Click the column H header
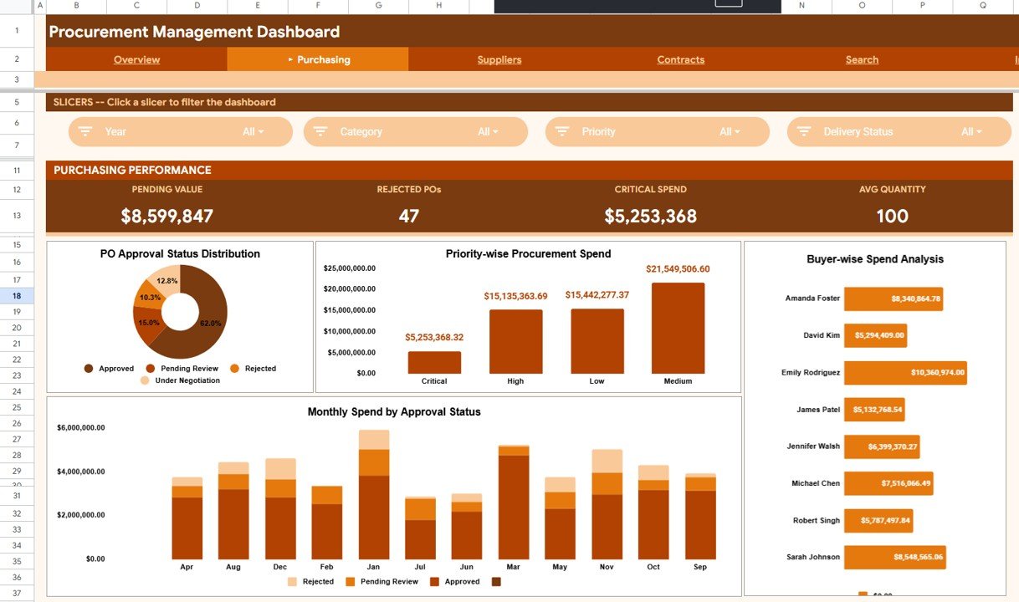Screen dimensions: 1019x602 pos(438,5)
